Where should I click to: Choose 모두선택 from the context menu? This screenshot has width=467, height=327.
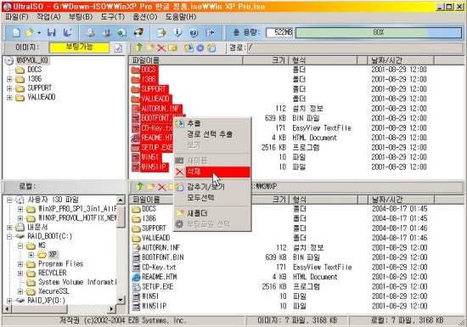point(200,198)
